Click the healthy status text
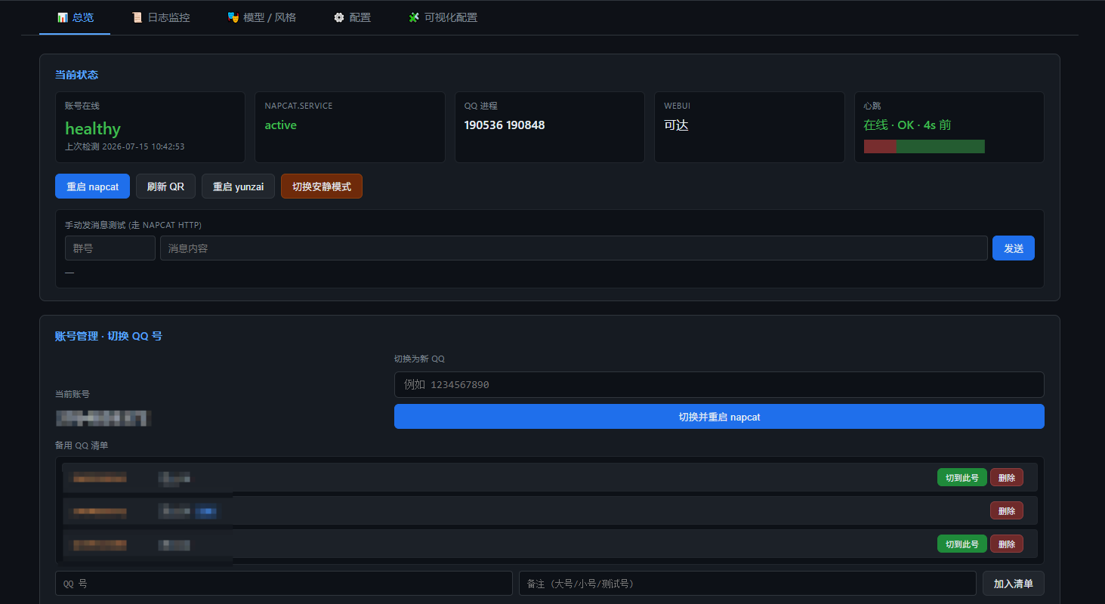 [x=93, y=128]
